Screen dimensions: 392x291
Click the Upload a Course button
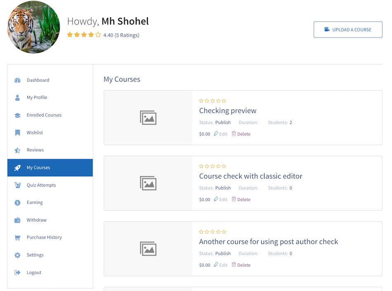(348, 30)
